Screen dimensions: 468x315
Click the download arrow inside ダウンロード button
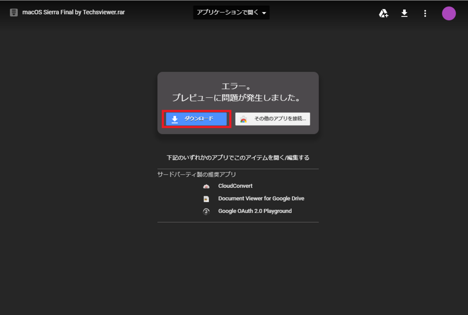tap(175, 119)
